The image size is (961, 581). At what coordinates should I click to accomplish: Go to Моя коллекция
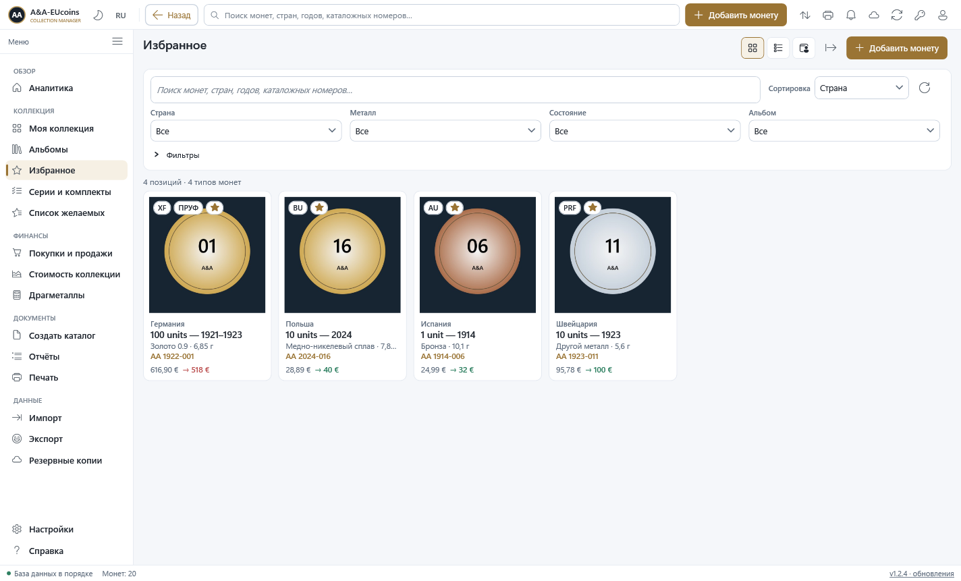(66, 128)
